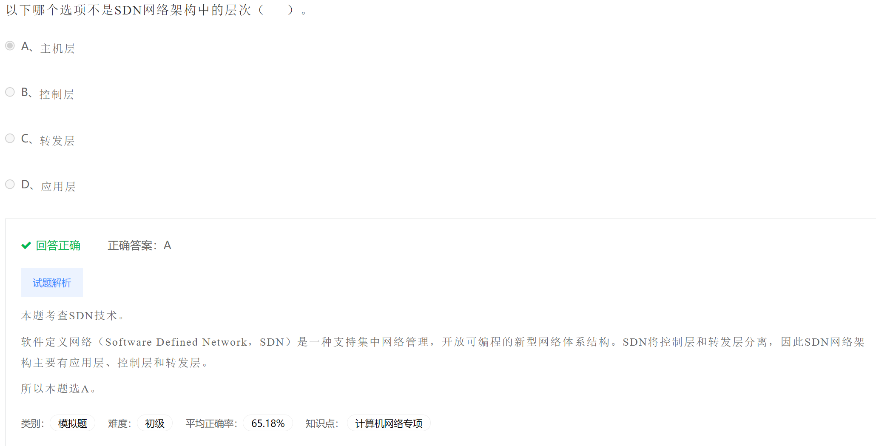Click the 计算机网络专项 knowledge tag

(x=389, y=423)
